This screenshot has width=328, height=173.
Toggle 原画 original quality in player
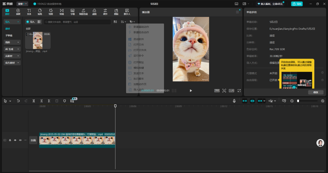pyautogui.click(x=217, y=90)
